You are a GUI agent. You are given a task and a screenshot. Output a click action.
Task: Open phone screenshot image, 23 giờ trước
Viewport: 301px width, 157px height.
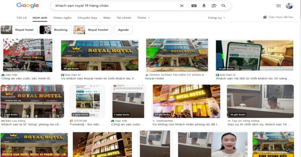(x=255, y=55)
